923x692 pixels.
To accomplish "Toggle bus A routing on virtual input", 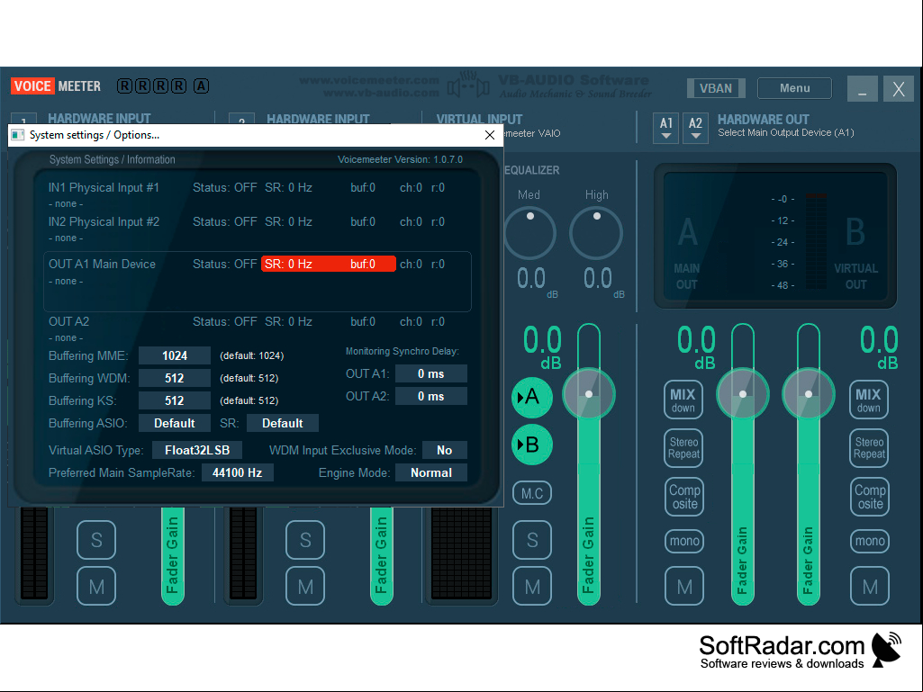I will [532, 397].
